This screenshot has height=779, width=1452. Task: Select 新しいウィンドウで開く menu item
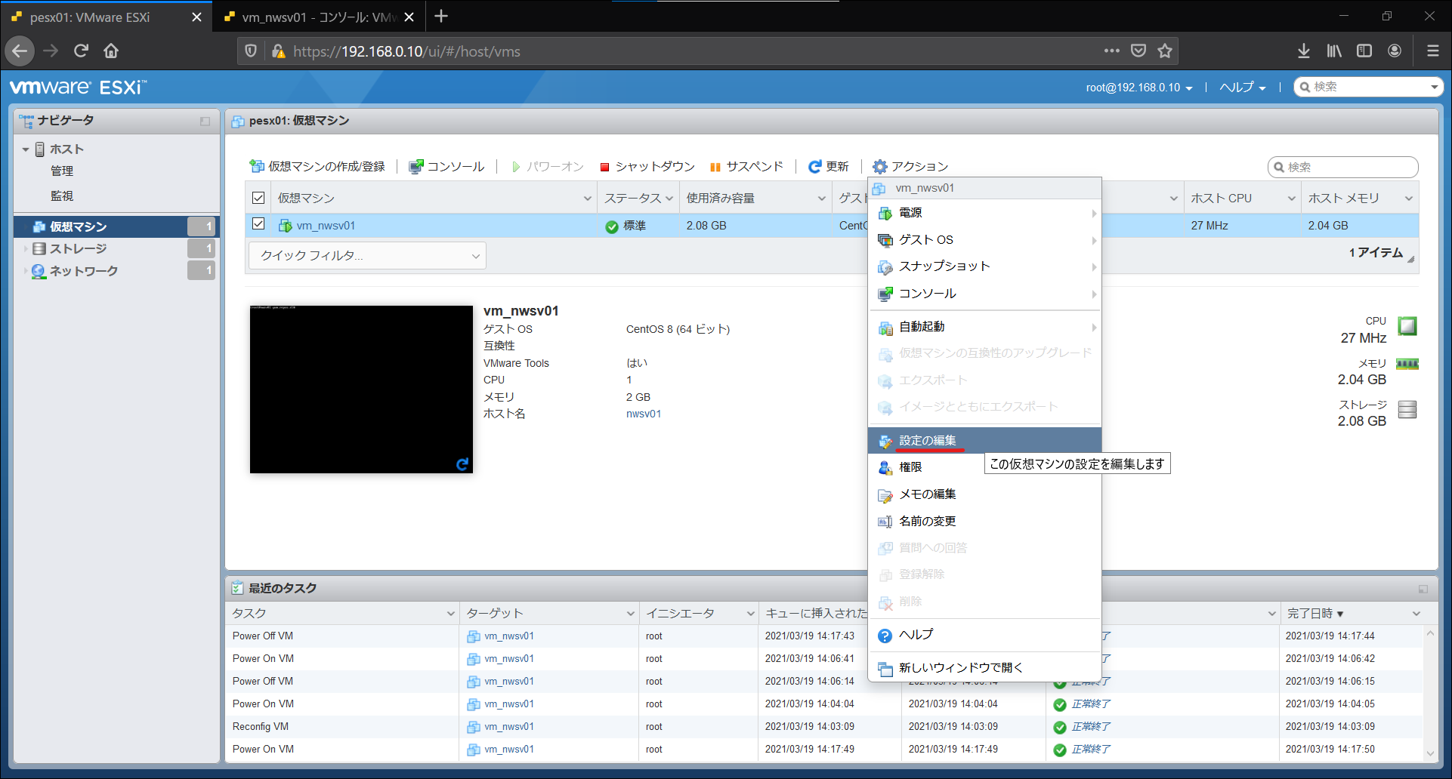985,668
